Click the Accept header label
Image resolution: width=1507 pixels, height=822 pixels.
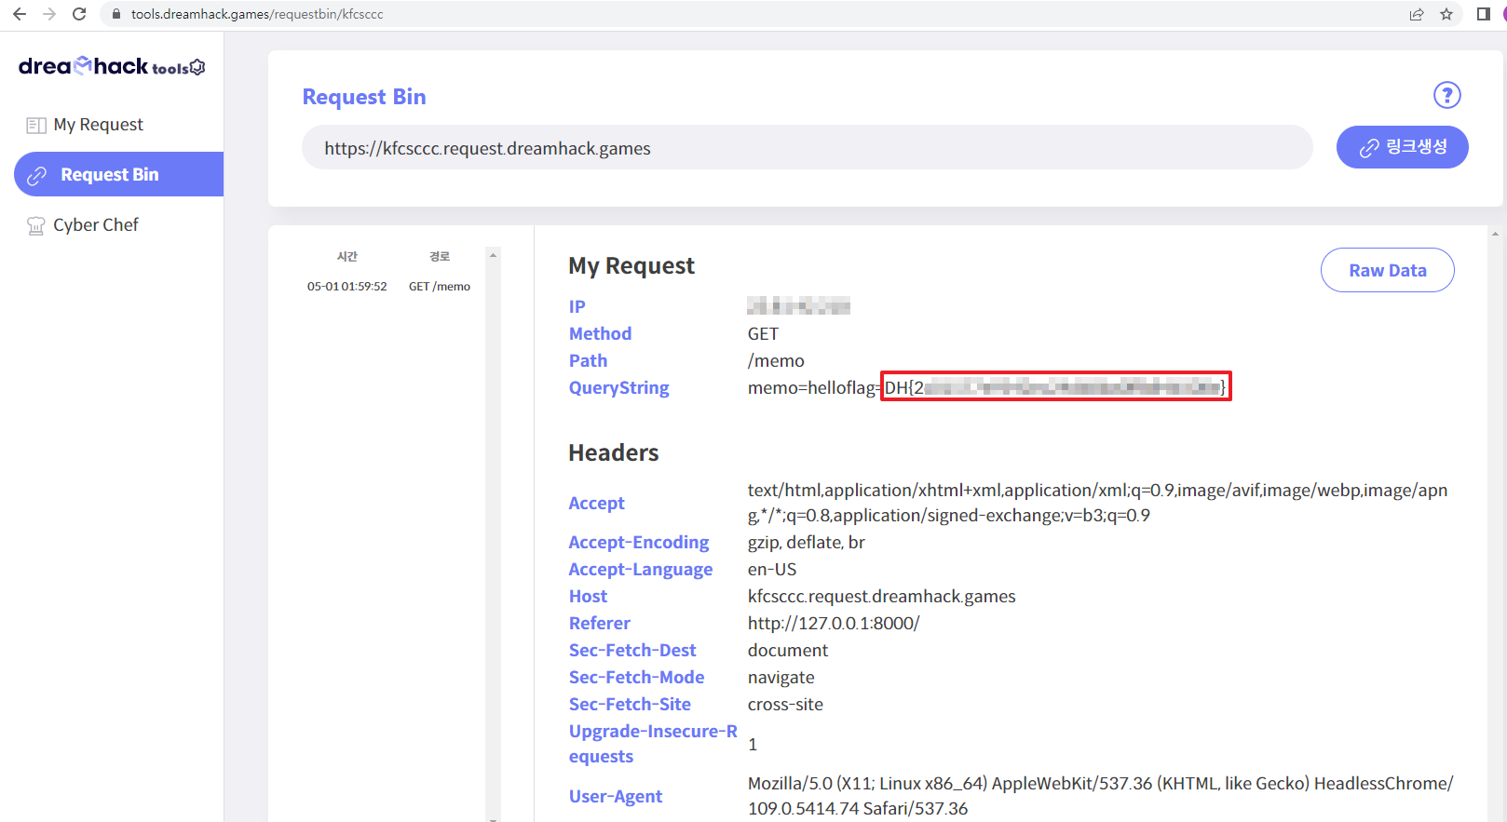[x=596, y=503]
